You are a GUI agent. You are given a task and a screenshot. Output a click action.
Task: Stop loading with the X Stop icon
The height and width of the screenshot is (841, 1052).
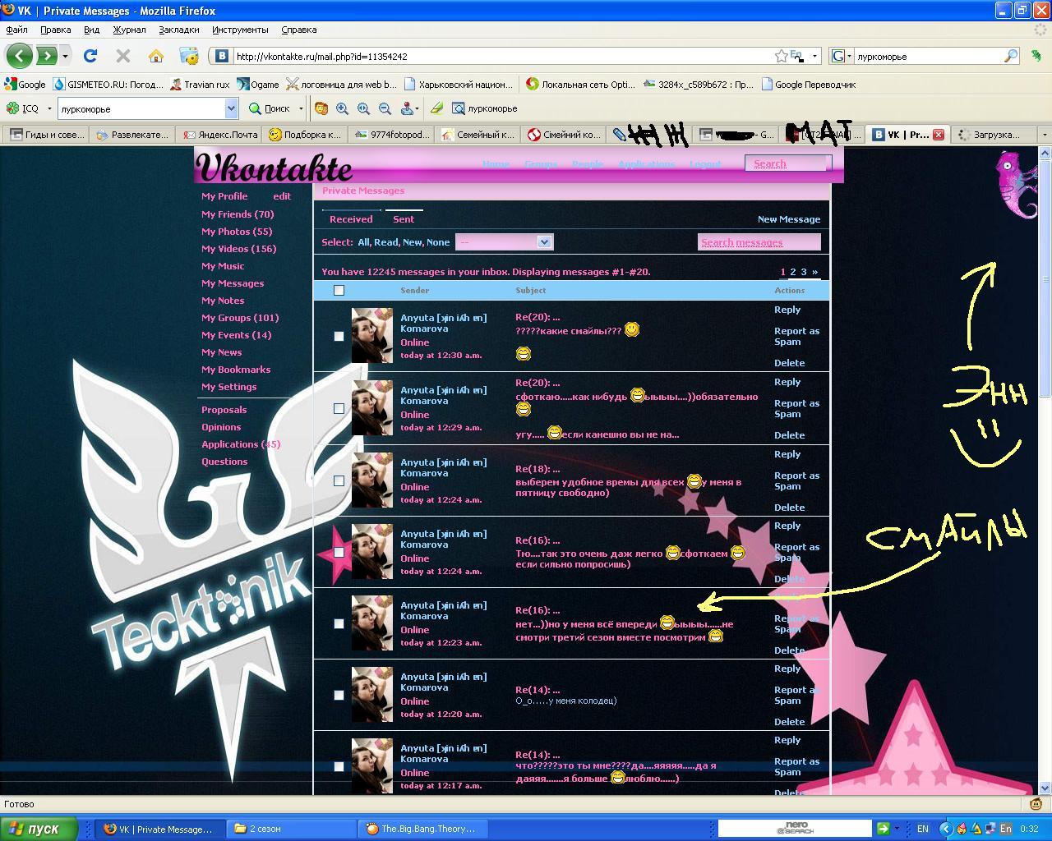tap(123, 56)
